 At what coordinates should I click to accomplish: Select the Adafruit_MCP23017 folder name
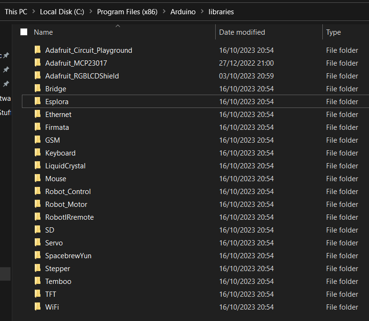[76, 63]
